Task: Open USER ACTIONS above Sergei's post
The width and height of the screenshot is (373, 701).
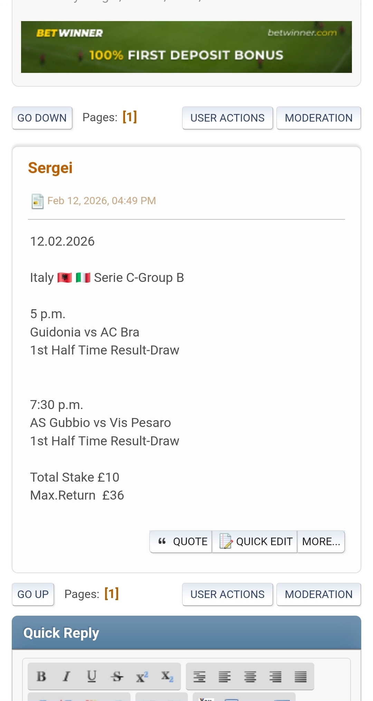Action: tap(227, 118)
